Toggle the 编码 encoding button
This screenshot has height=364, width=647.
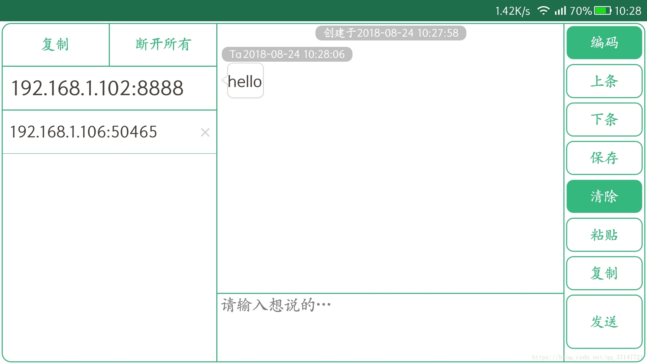(x=604, y=43)
